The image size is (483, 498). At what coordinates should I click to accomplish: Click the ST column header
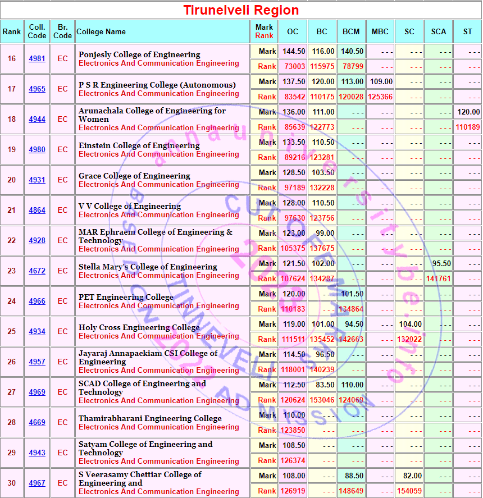pyautogui.click(x=467, y=32)
